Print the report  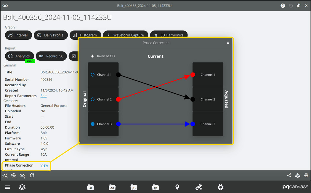306,175
